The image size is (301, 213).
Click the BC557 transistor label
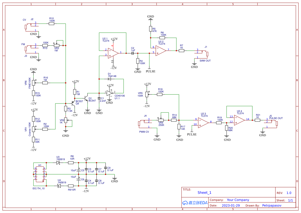coord(79,101)
